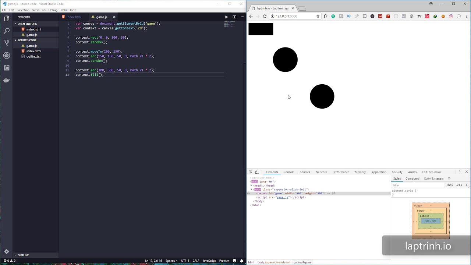Viewport: 471px width, 265px height.
Task: Click the game.js link in script tag
Action: click(x=283, y=198)
